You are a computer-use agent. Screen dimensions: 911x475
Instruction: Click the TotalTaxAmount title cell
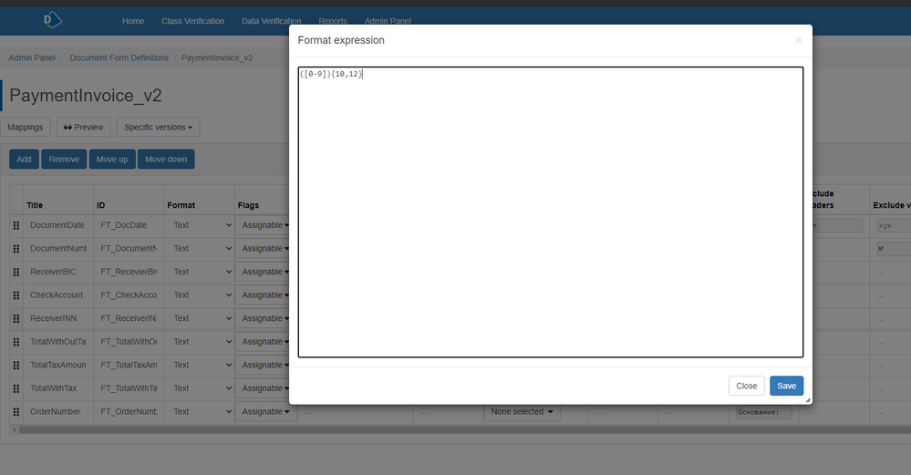tap(57, 366)
